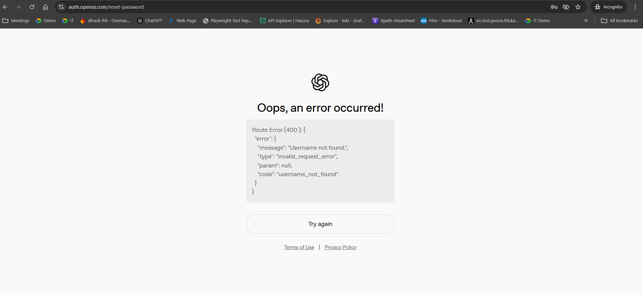Click the "Username not found." message line
Screen dimensions: 643x295
pos(303,148)
